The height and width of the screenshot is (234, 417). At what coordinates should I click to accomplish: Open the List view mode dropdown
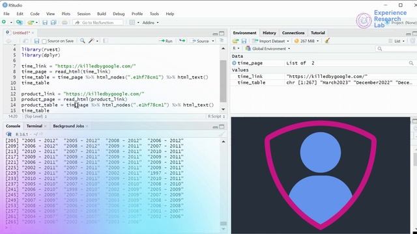[x=397, y=41]
